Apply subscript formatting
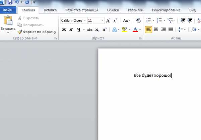The width and height of the screenshot is (201, 140). click(x=97, y=30)
